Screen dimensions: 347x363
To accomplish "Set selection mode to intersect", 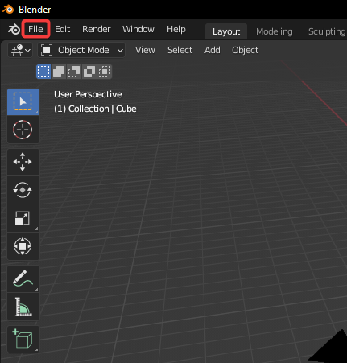I will click(x=105, y=72).
